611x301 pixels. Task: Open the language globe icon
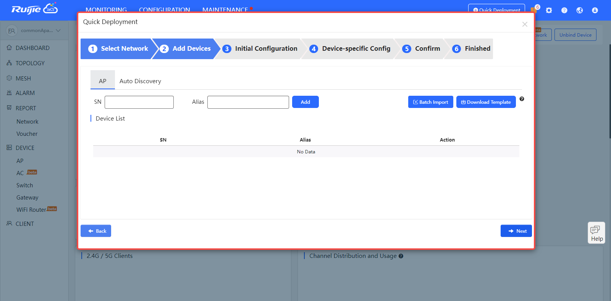(579, 10)
